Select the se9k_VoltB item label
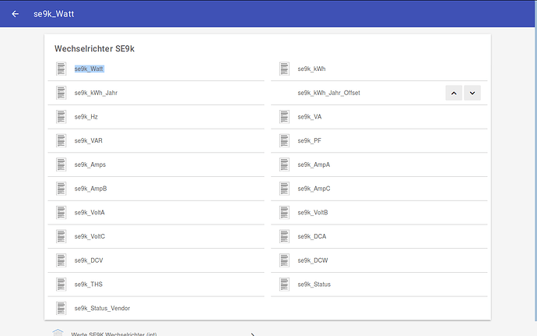Image resolution: width=537 pixels, height=336 pixels. (x=313, y=213)
